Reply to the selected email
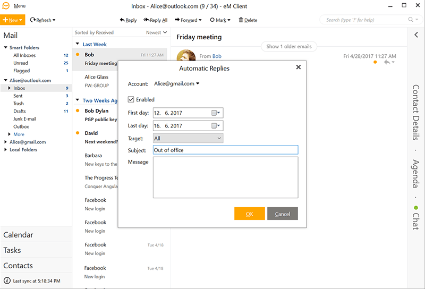This screenshot has width=425, height=289. tap(128, 20)
